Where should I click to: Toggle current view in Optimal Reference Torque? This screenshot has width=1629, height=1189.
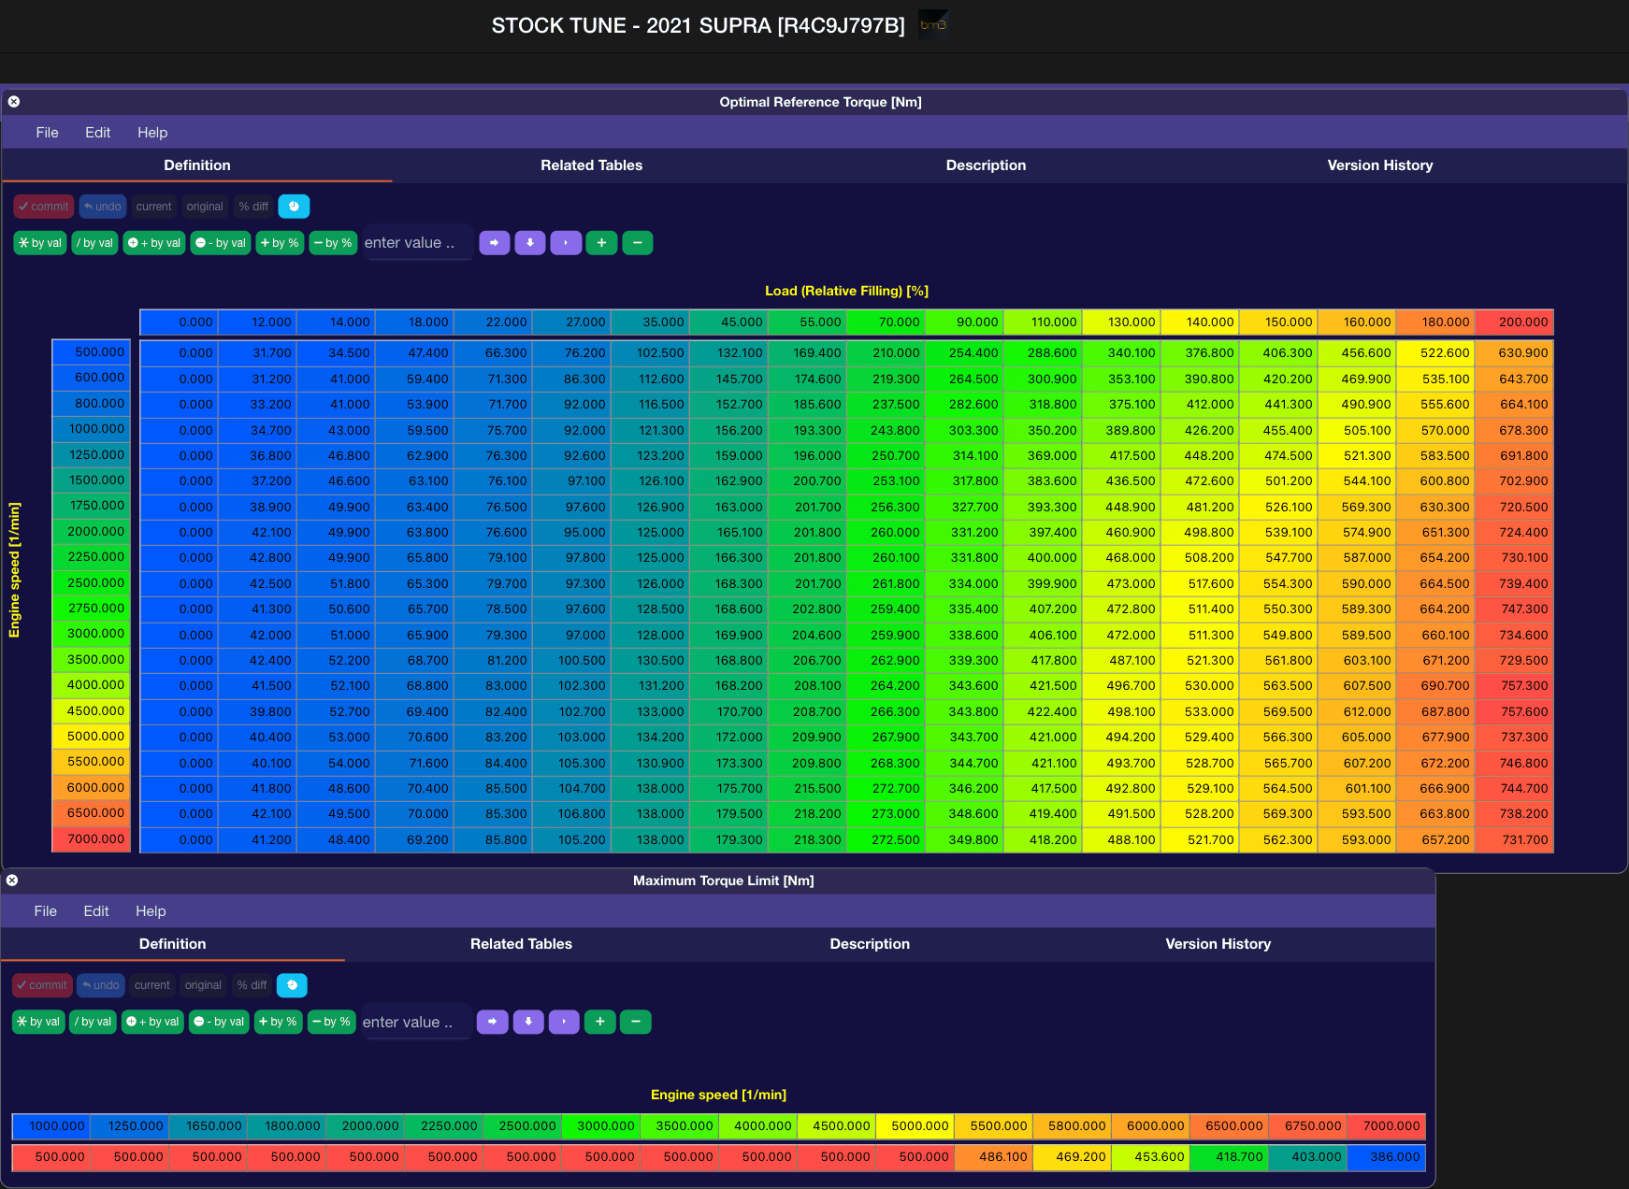tap(153, 207)
